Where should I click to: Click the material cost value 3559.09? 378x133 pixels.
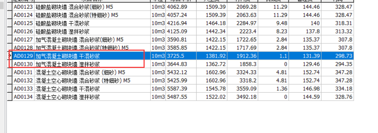(246, 89)
